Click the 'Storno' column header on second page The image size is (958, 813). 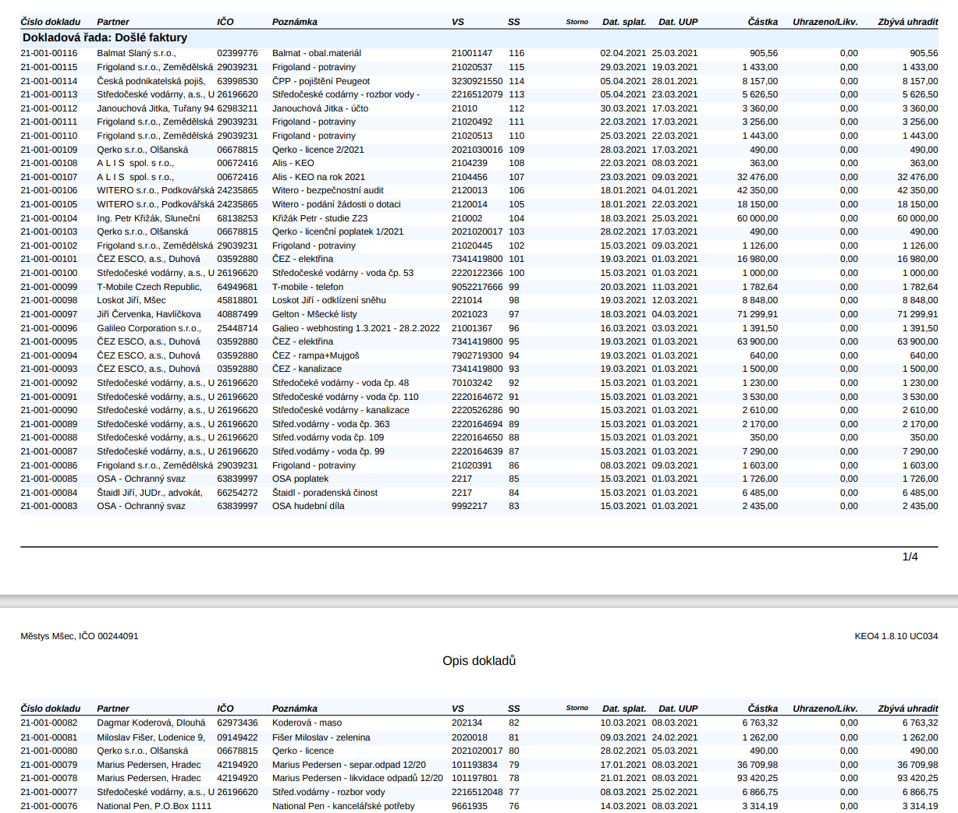click(577, 709)
